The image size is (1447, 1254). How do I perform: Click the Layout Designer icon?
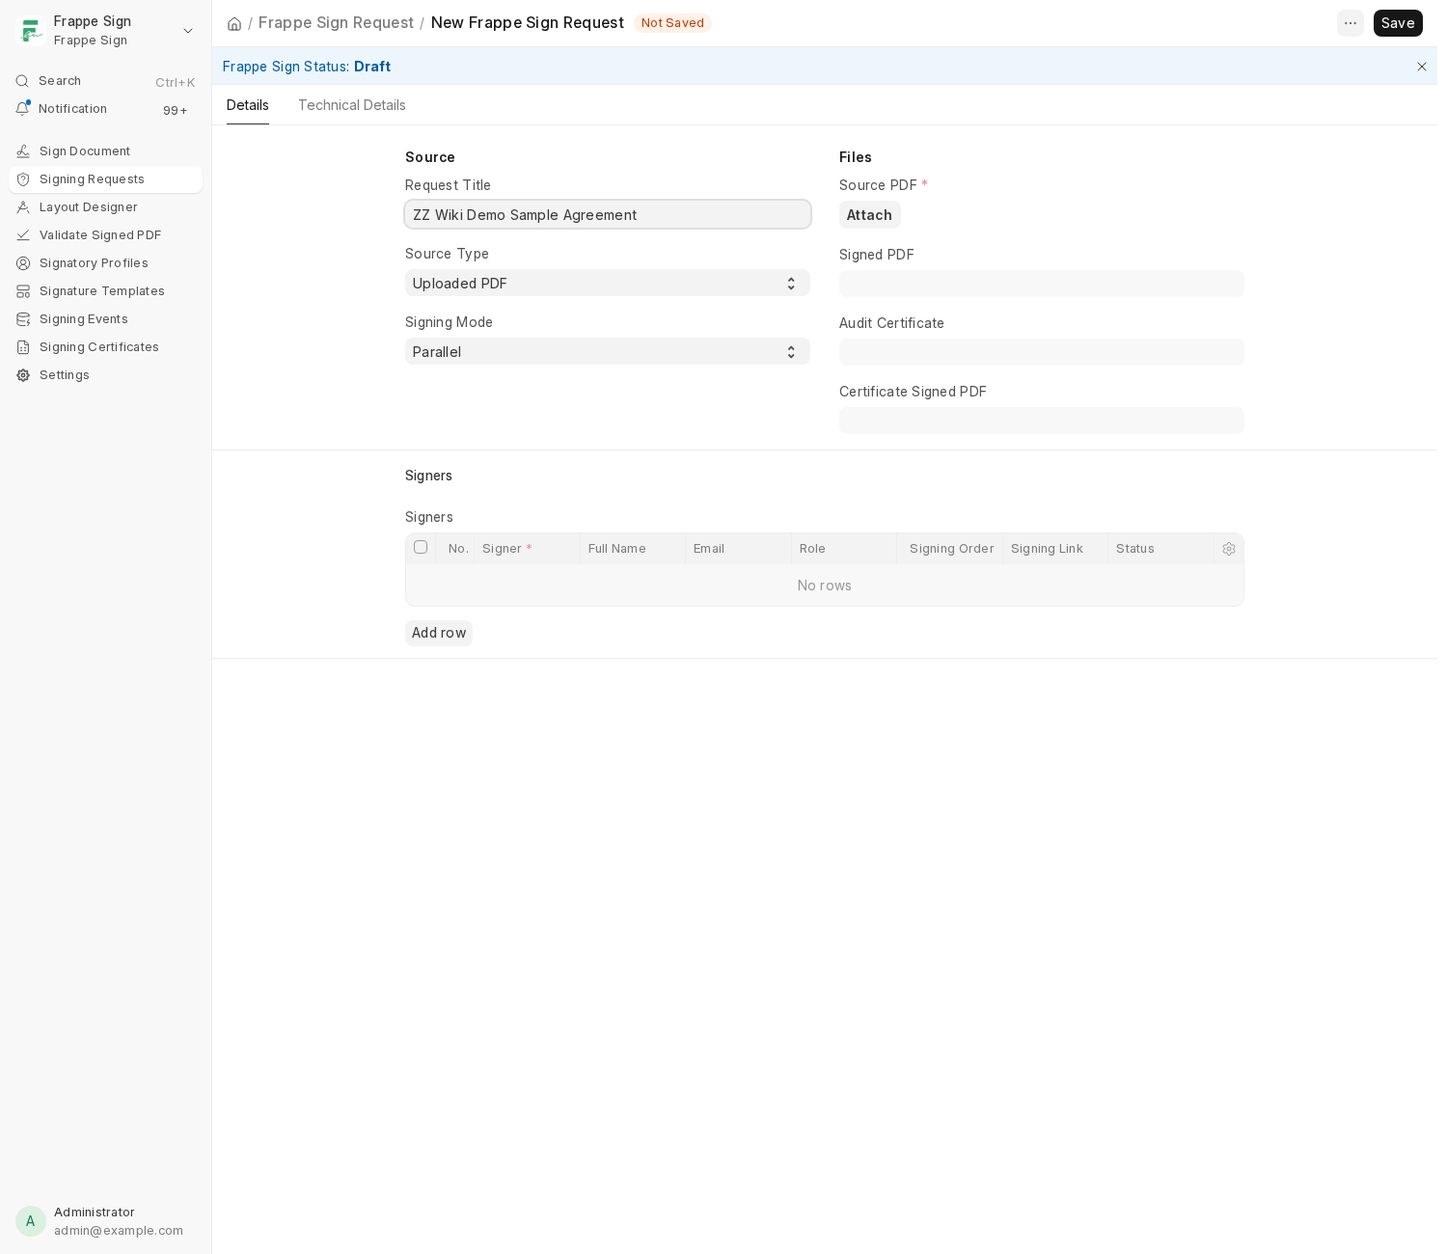coord(23,207)
